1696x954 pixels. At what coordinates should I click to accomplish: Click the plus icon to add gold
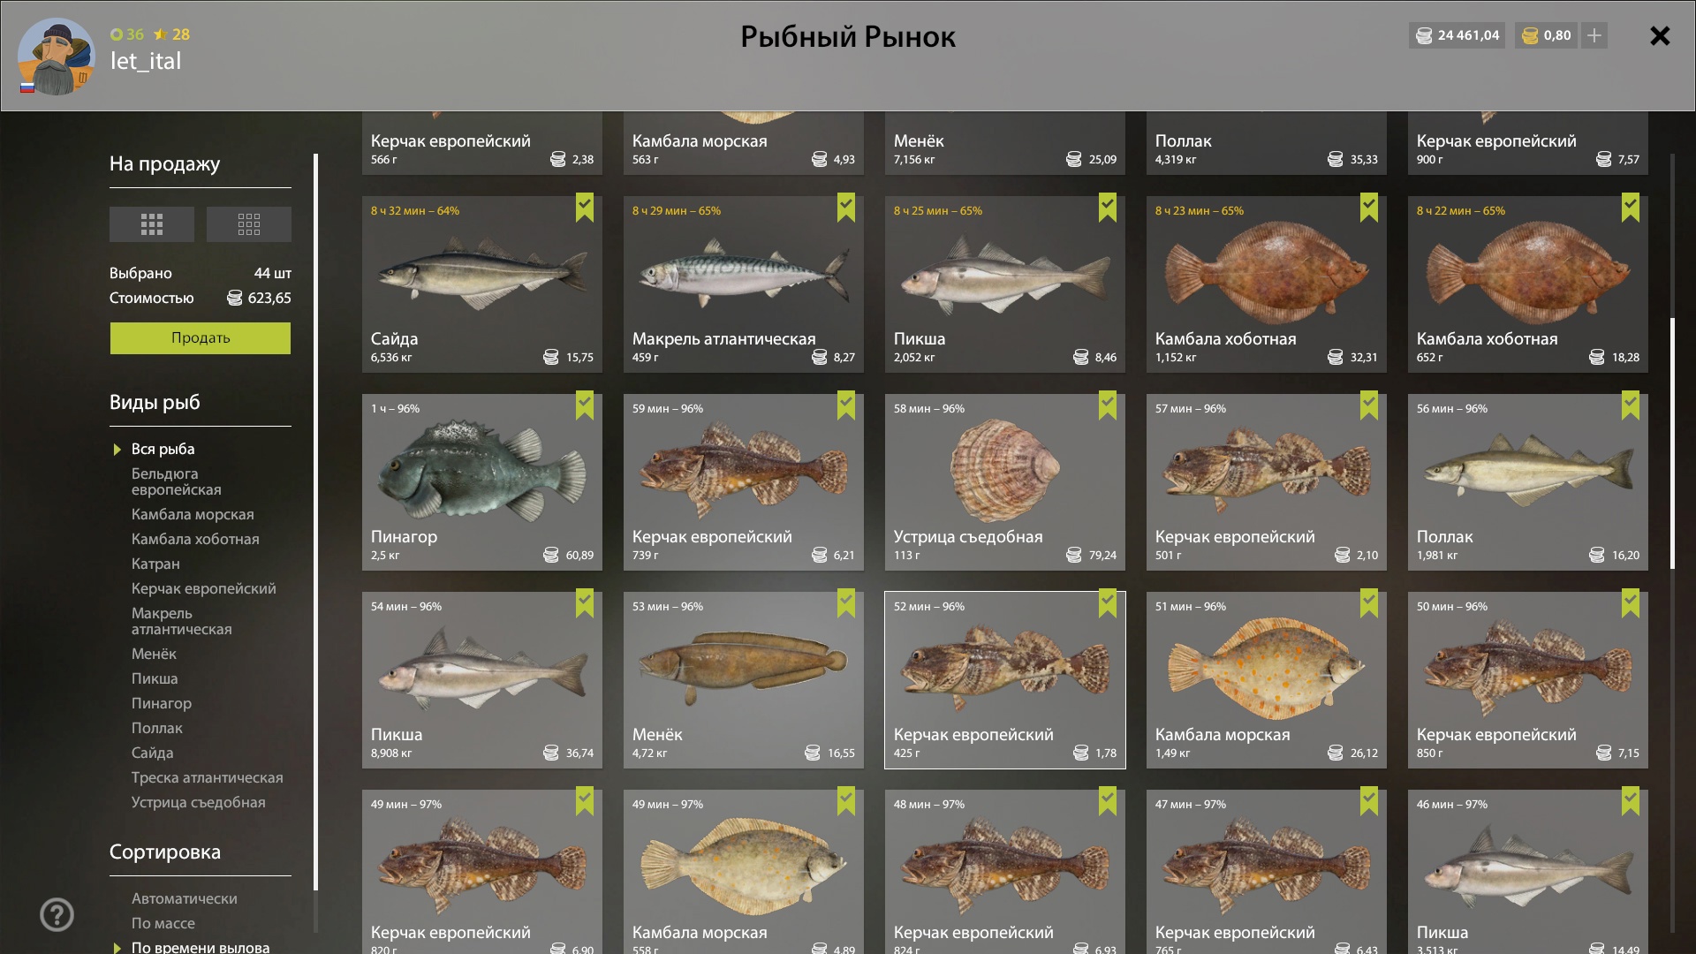1594,35
